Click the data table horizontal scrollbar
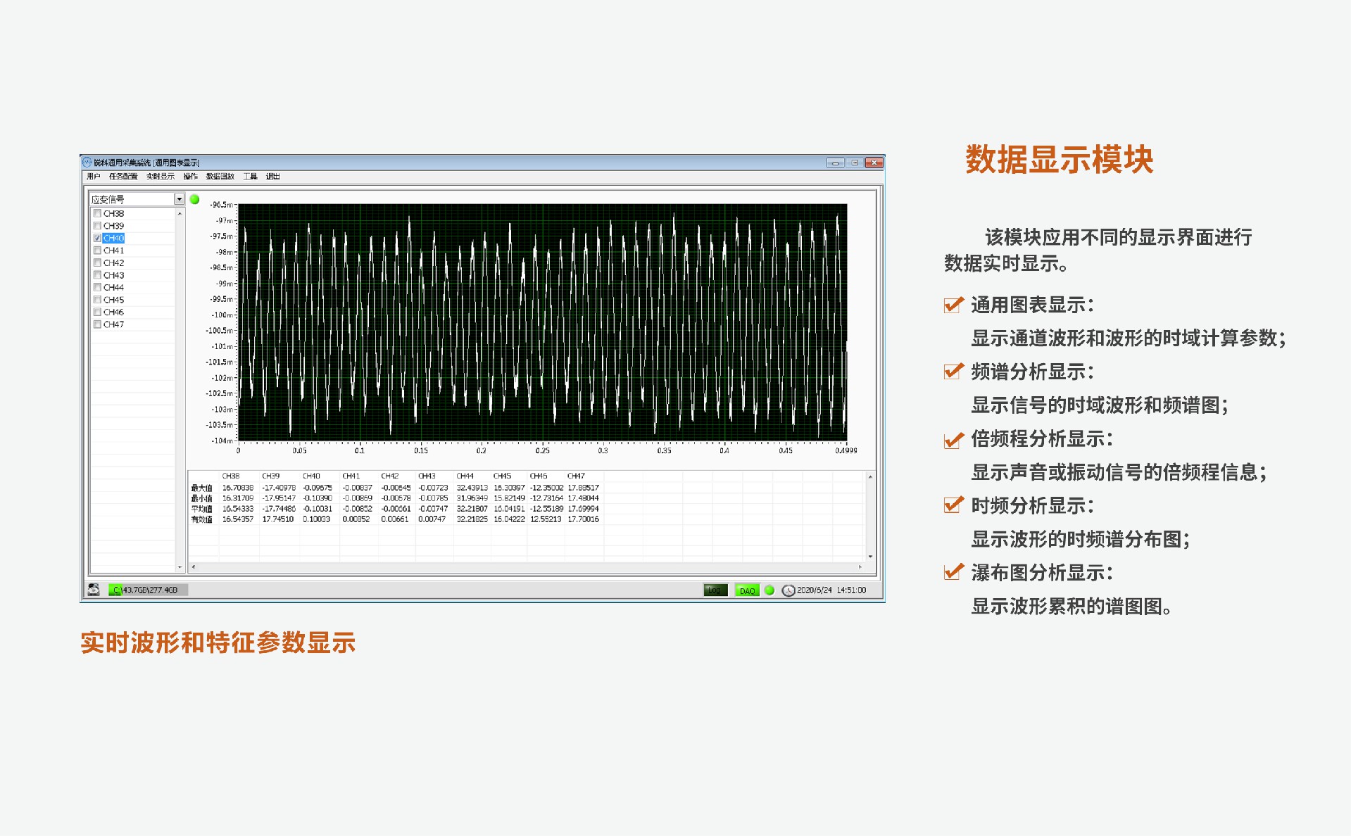Image resolution: width=1351 pixels, height=836 pixels. (526, 566)
